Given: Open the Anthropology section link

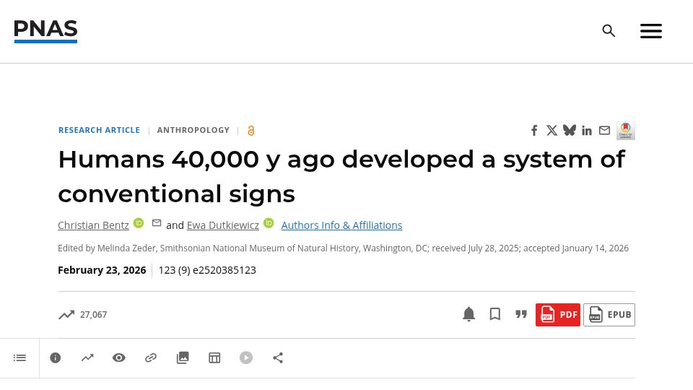Looking at the screenshot, I should click(x=193, y=130).
